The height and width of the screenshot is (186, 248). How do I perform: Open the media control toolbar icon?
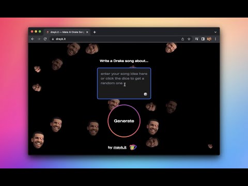pyautogui.click(x=197, y=39)
